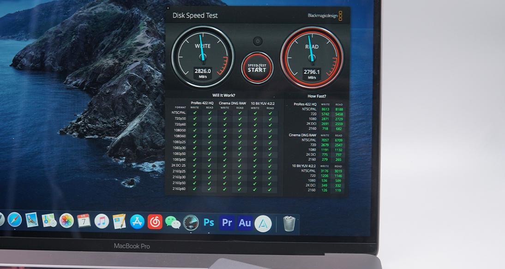Click the 2559 read value

[x=339, y=124]
